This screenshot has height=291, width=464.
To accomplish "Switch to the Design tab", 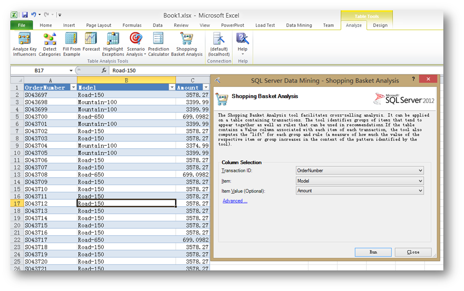I will (x=380, y=26).
